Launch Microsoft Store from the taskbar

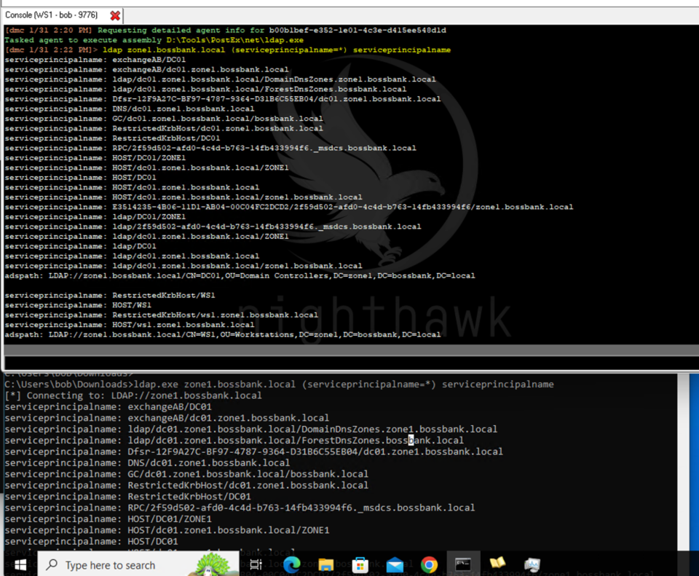pyautogui.click(x=360, y=564)
